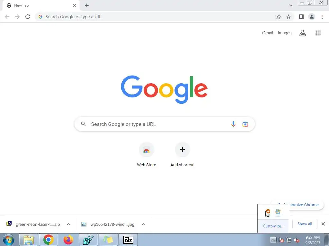
Task: Select the New Tab tab
Action: tap(41, 5)
